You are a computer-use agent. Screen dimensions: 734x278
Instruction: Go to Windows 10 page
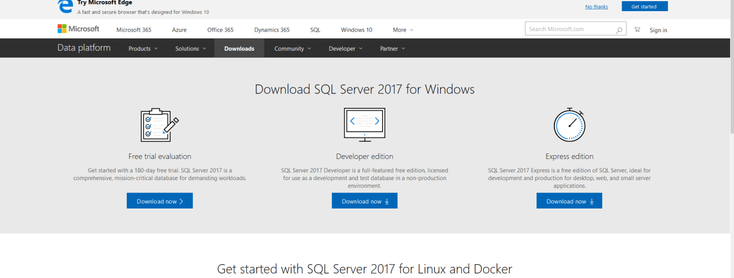point(356,30)
